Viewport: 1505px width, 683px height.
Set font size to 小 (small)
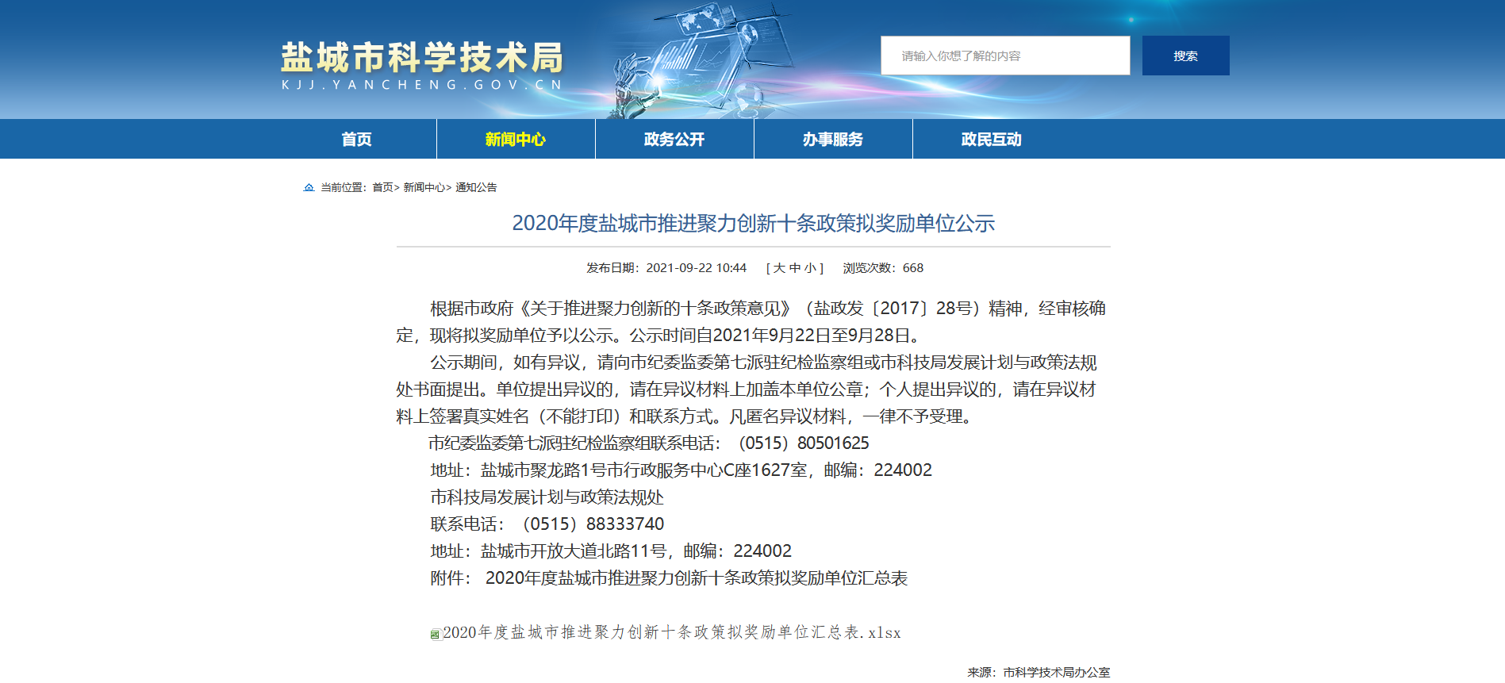809,268
